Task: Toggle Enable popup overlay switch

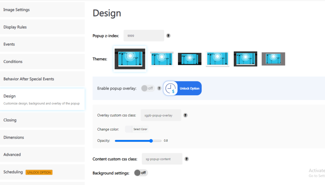Action: [x=147, y=88]
